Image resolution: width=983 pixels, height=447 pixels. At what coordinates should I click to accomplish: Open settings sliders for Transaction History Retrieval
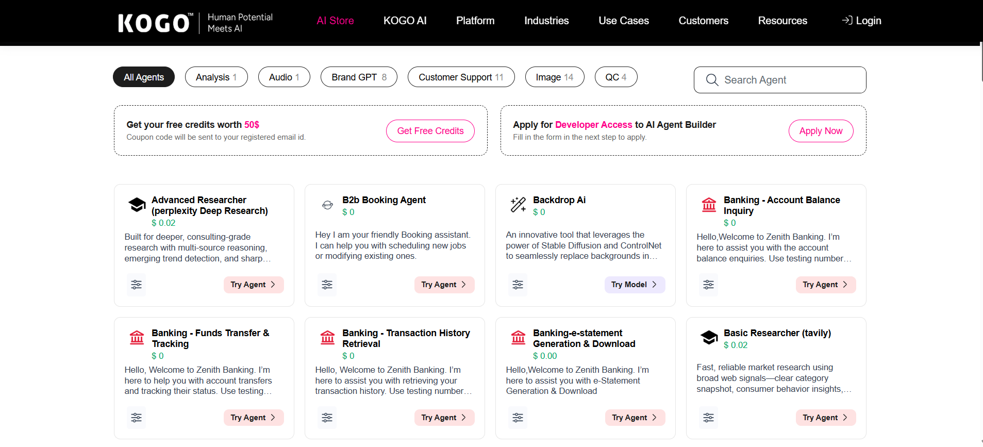pos(327,418)
